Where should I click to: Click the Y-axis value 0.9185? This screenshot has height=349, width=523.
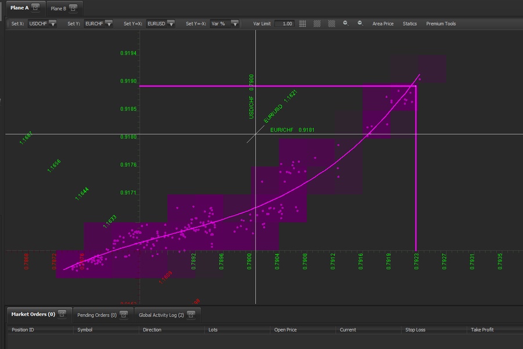tap(128, 109)
